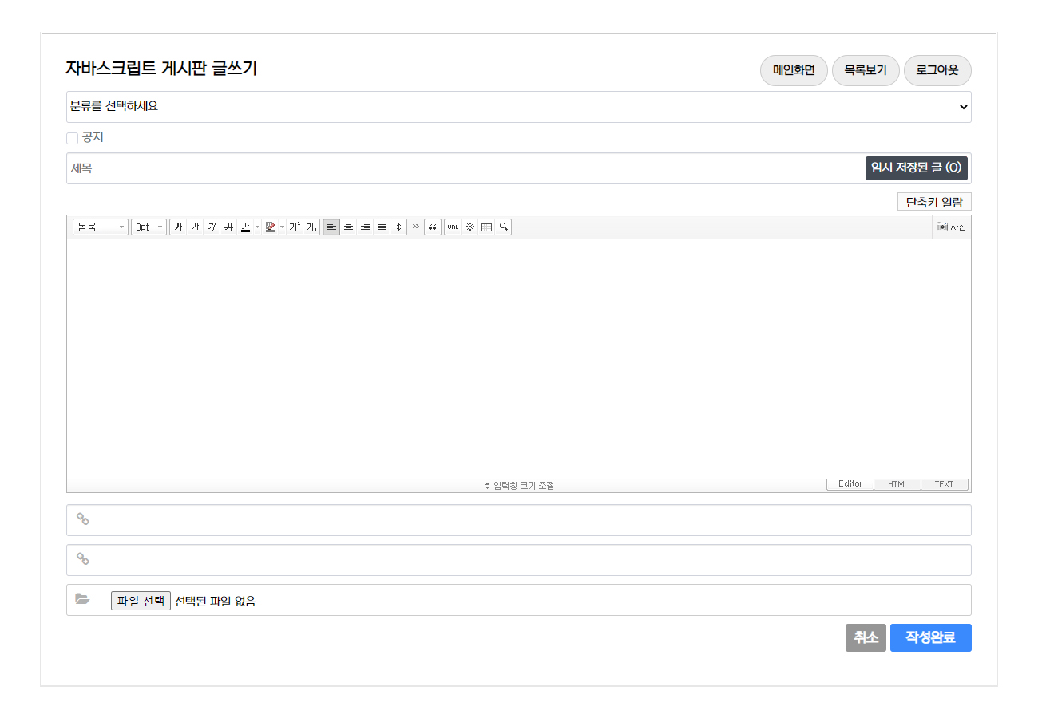The height and width of the screenshot is (718, 1038).
Task: Insert a table using the table icon
Action: click(x=486, y=227)
